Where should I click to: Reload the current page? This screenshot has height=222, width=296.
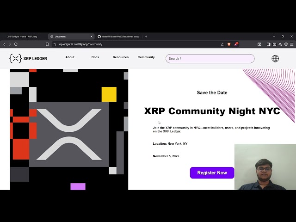point(16,44)
